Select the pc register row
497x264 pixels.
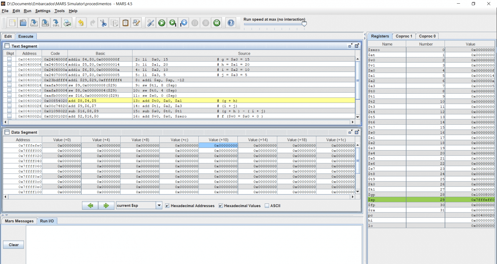tap(431, 215)
